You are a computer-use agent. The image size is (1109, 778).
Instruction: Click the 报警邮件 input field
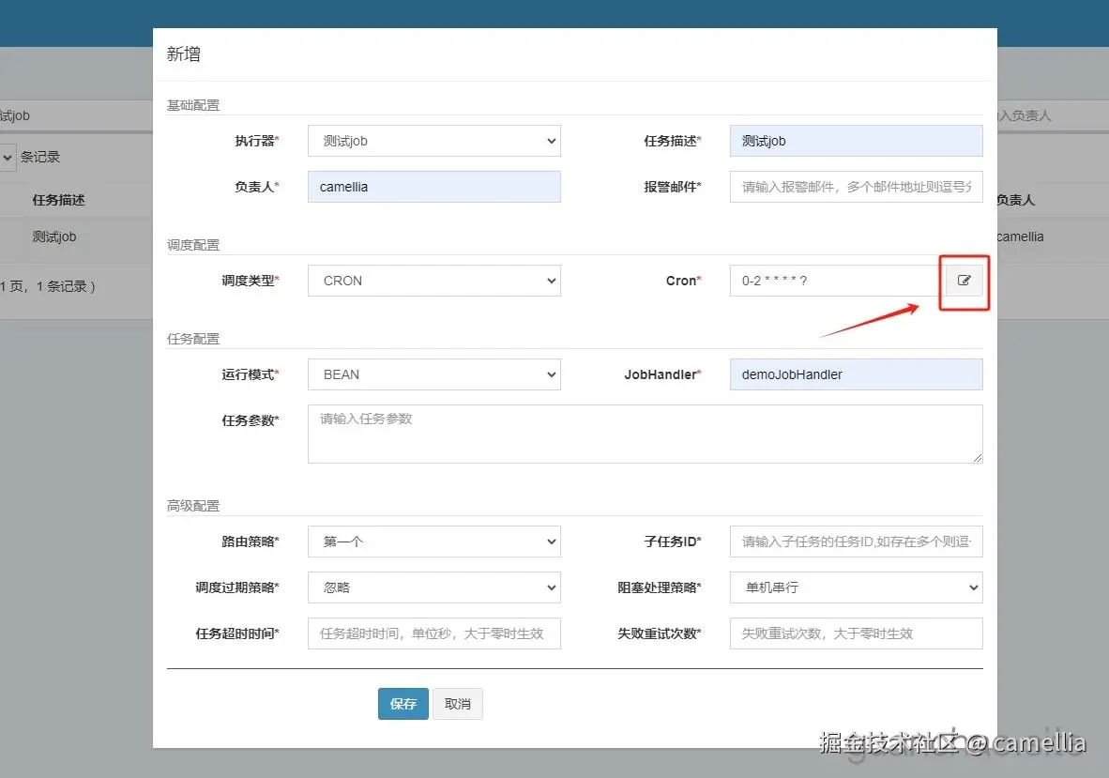856,187
